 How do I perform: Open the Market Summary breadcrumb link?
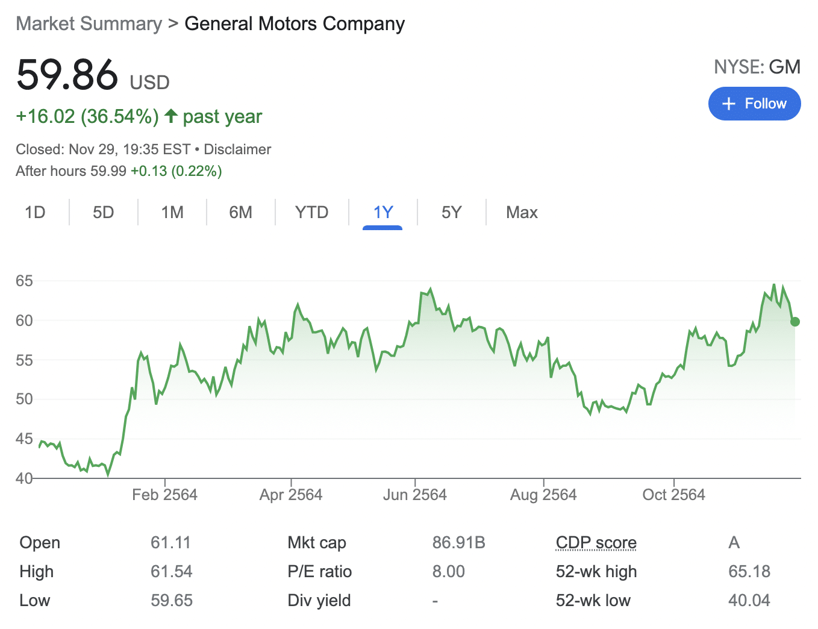click(88, 23)
